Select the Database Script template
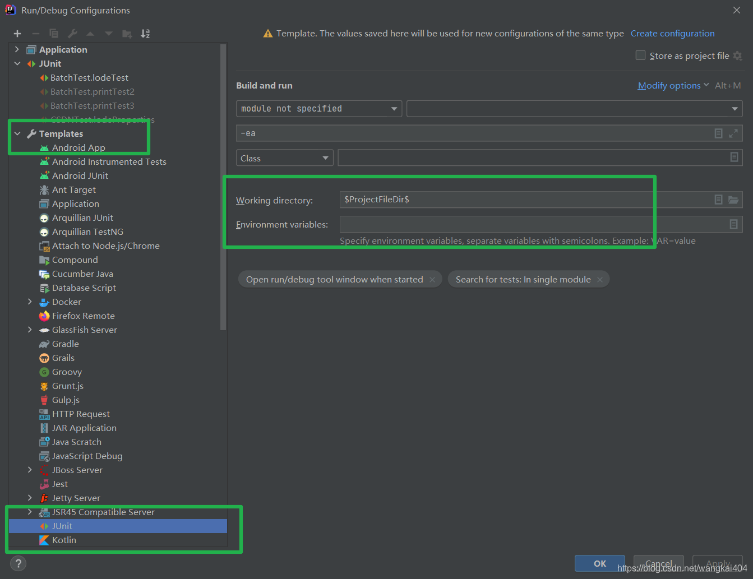 [x=84, y=288]
